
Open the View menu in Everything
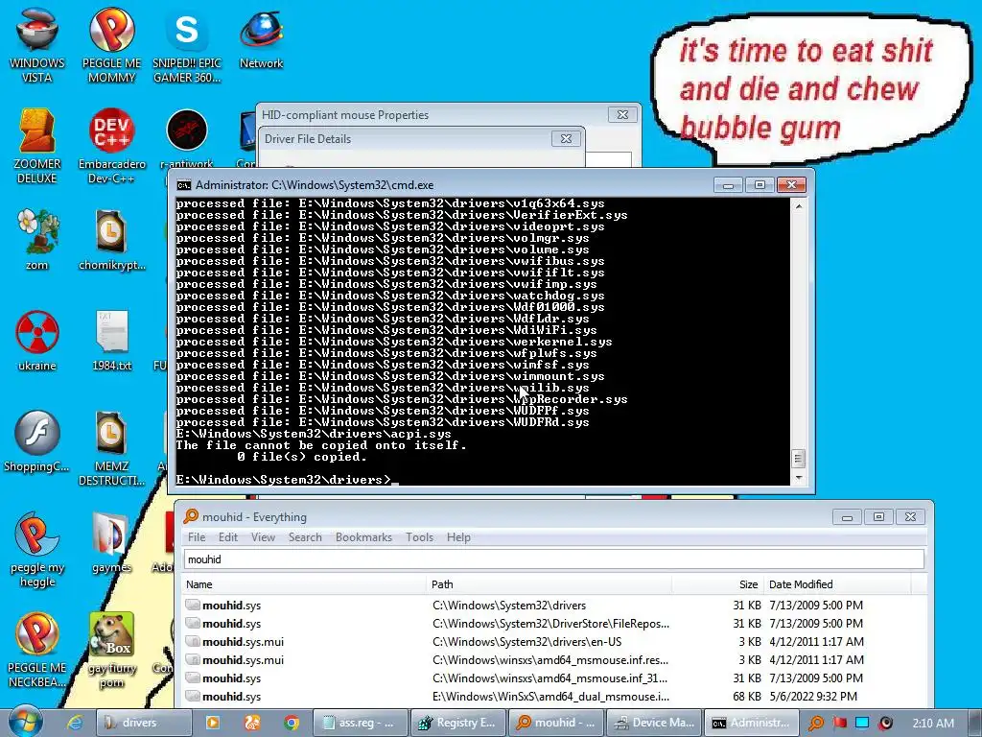click(263, 537)
